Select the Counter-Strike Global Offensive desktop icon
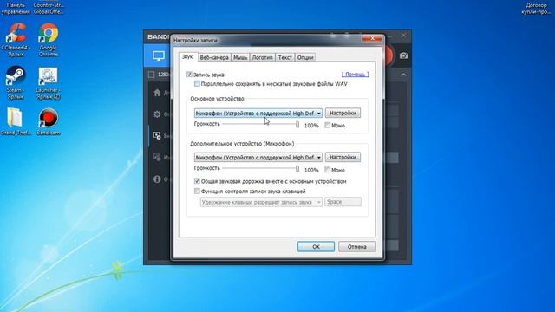This screenshot has width=555, height=312. point(49,9)
